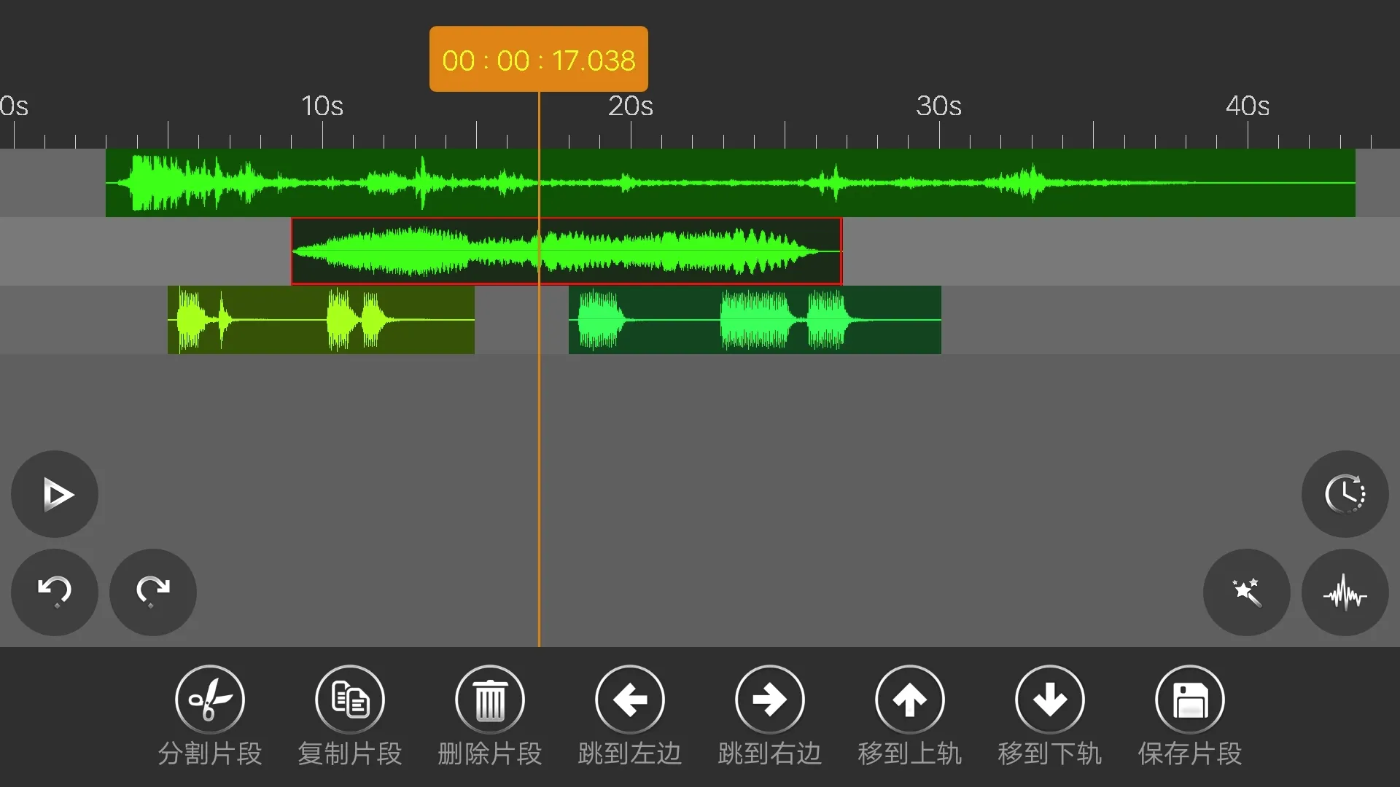Select the long top-track audio clip
This screenshot has width=1400, height=787.
tap(731, 183)
